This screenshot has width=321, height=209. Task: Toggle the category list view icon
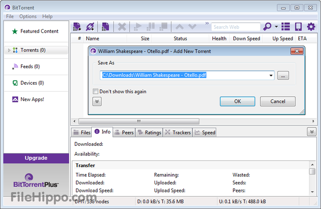pos(285,27)
